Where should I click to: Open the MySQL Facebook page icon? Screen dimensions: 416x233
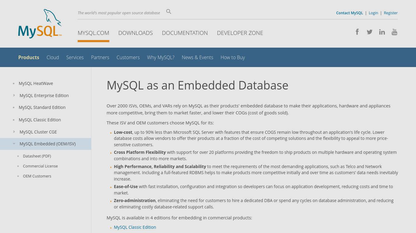tap(357, 32)
